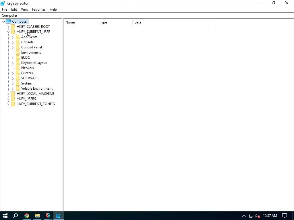Open the notification center icon
This screenshot has height=220, width=294.
pos(285,216)
